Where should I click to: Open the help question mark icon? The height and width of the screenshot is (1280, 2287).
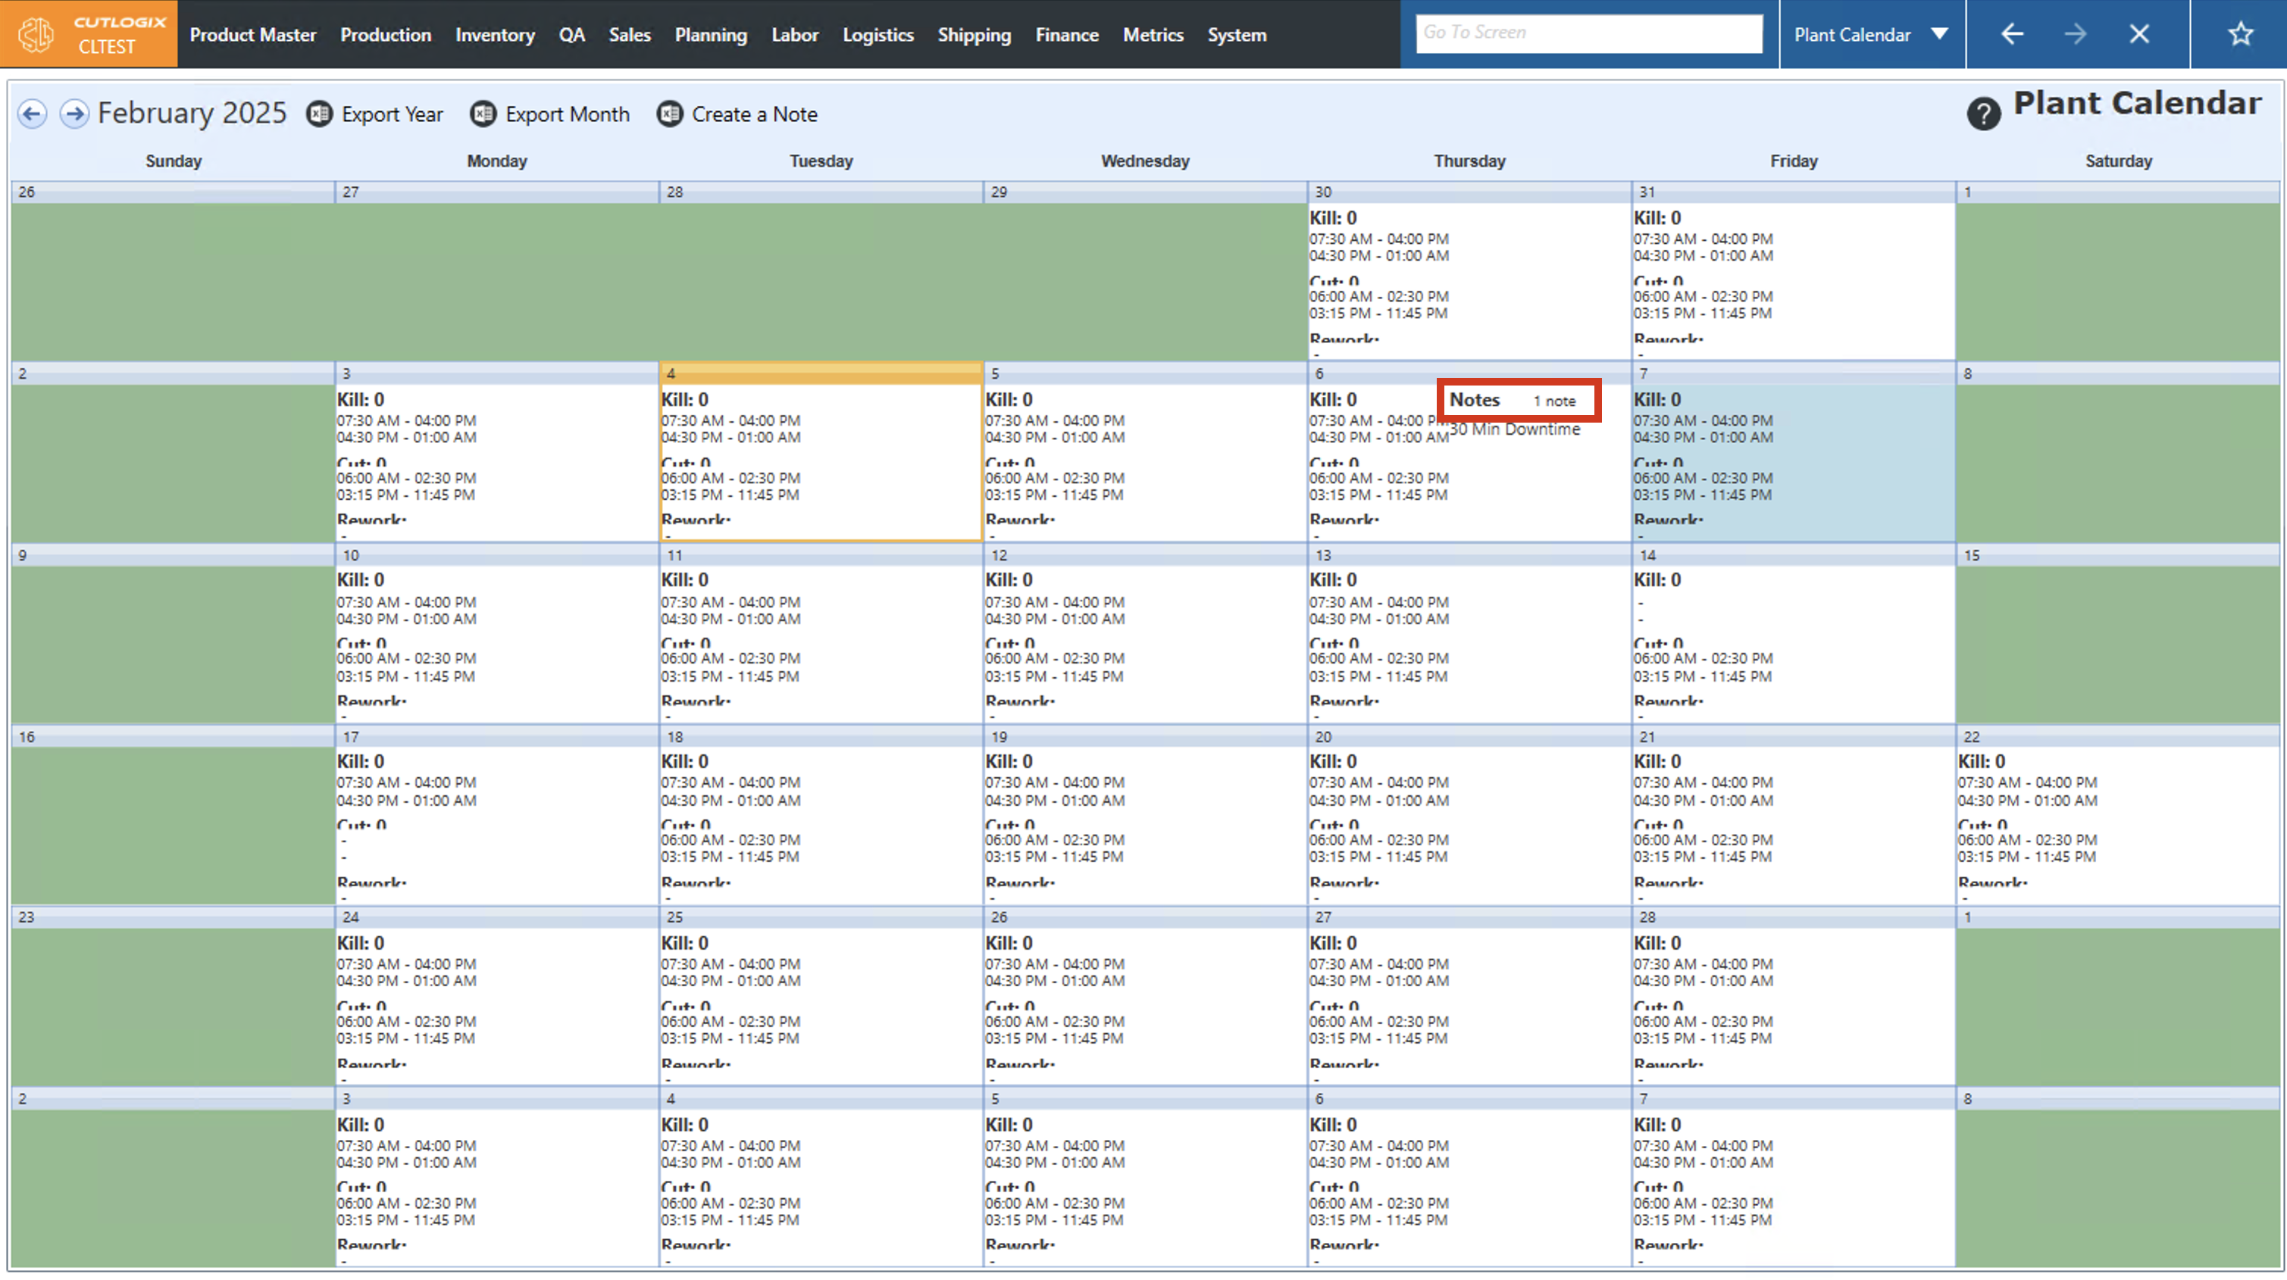coord(1982,114)
